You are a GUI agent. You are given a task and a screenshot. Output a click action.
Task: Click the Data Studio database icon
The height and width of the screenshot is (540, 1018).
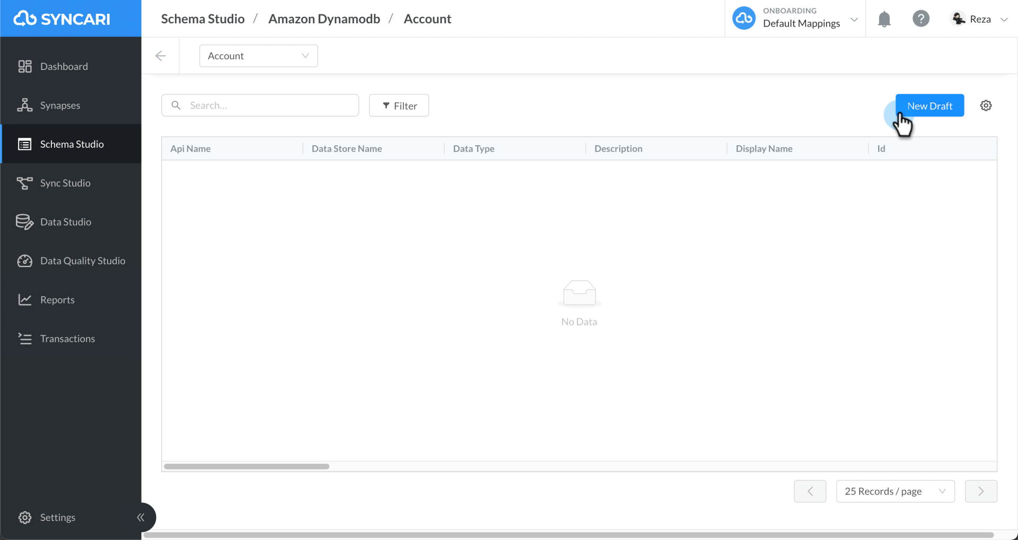[x=25, y=222]
